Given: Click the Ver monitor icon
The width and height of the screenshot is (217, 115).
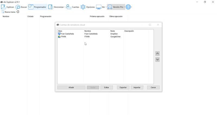Looking at the screenshot, I should pos(98,7).
